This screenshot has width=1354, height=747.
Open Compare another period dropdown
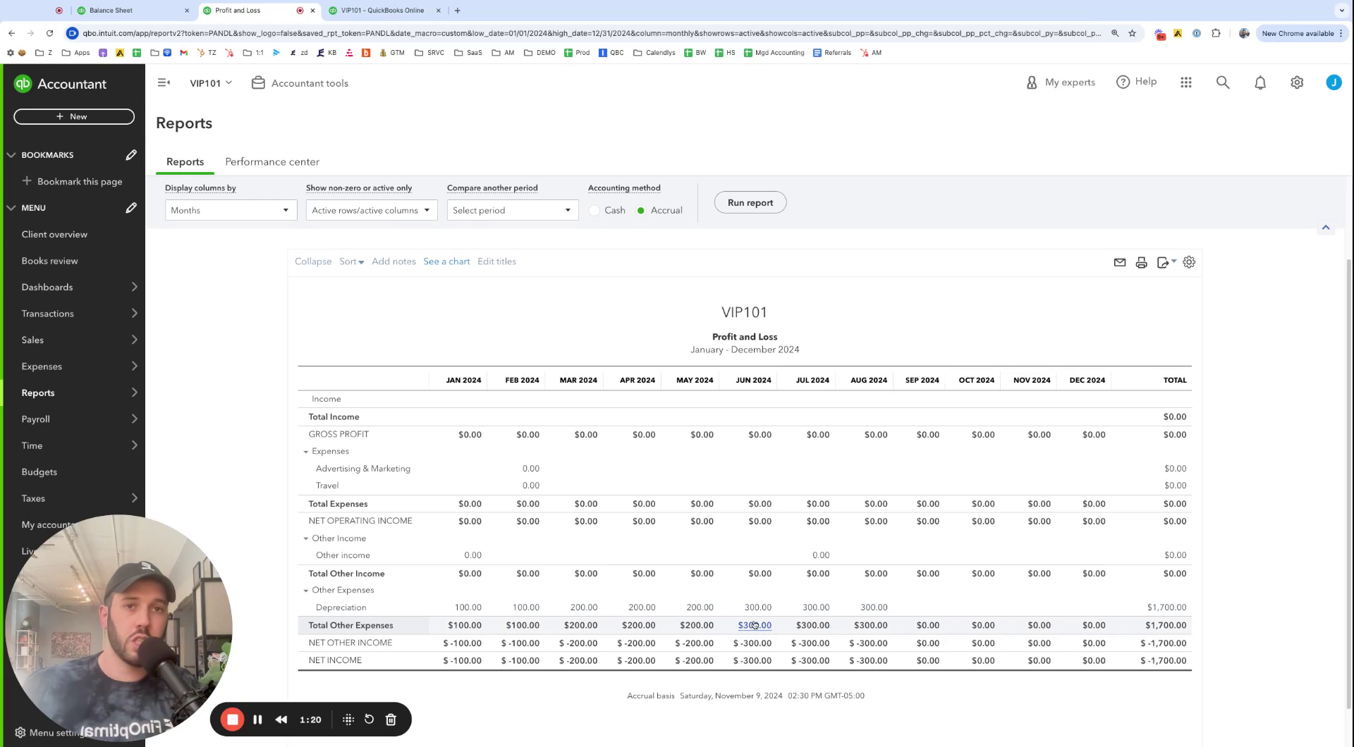click(x=512, y=211)
